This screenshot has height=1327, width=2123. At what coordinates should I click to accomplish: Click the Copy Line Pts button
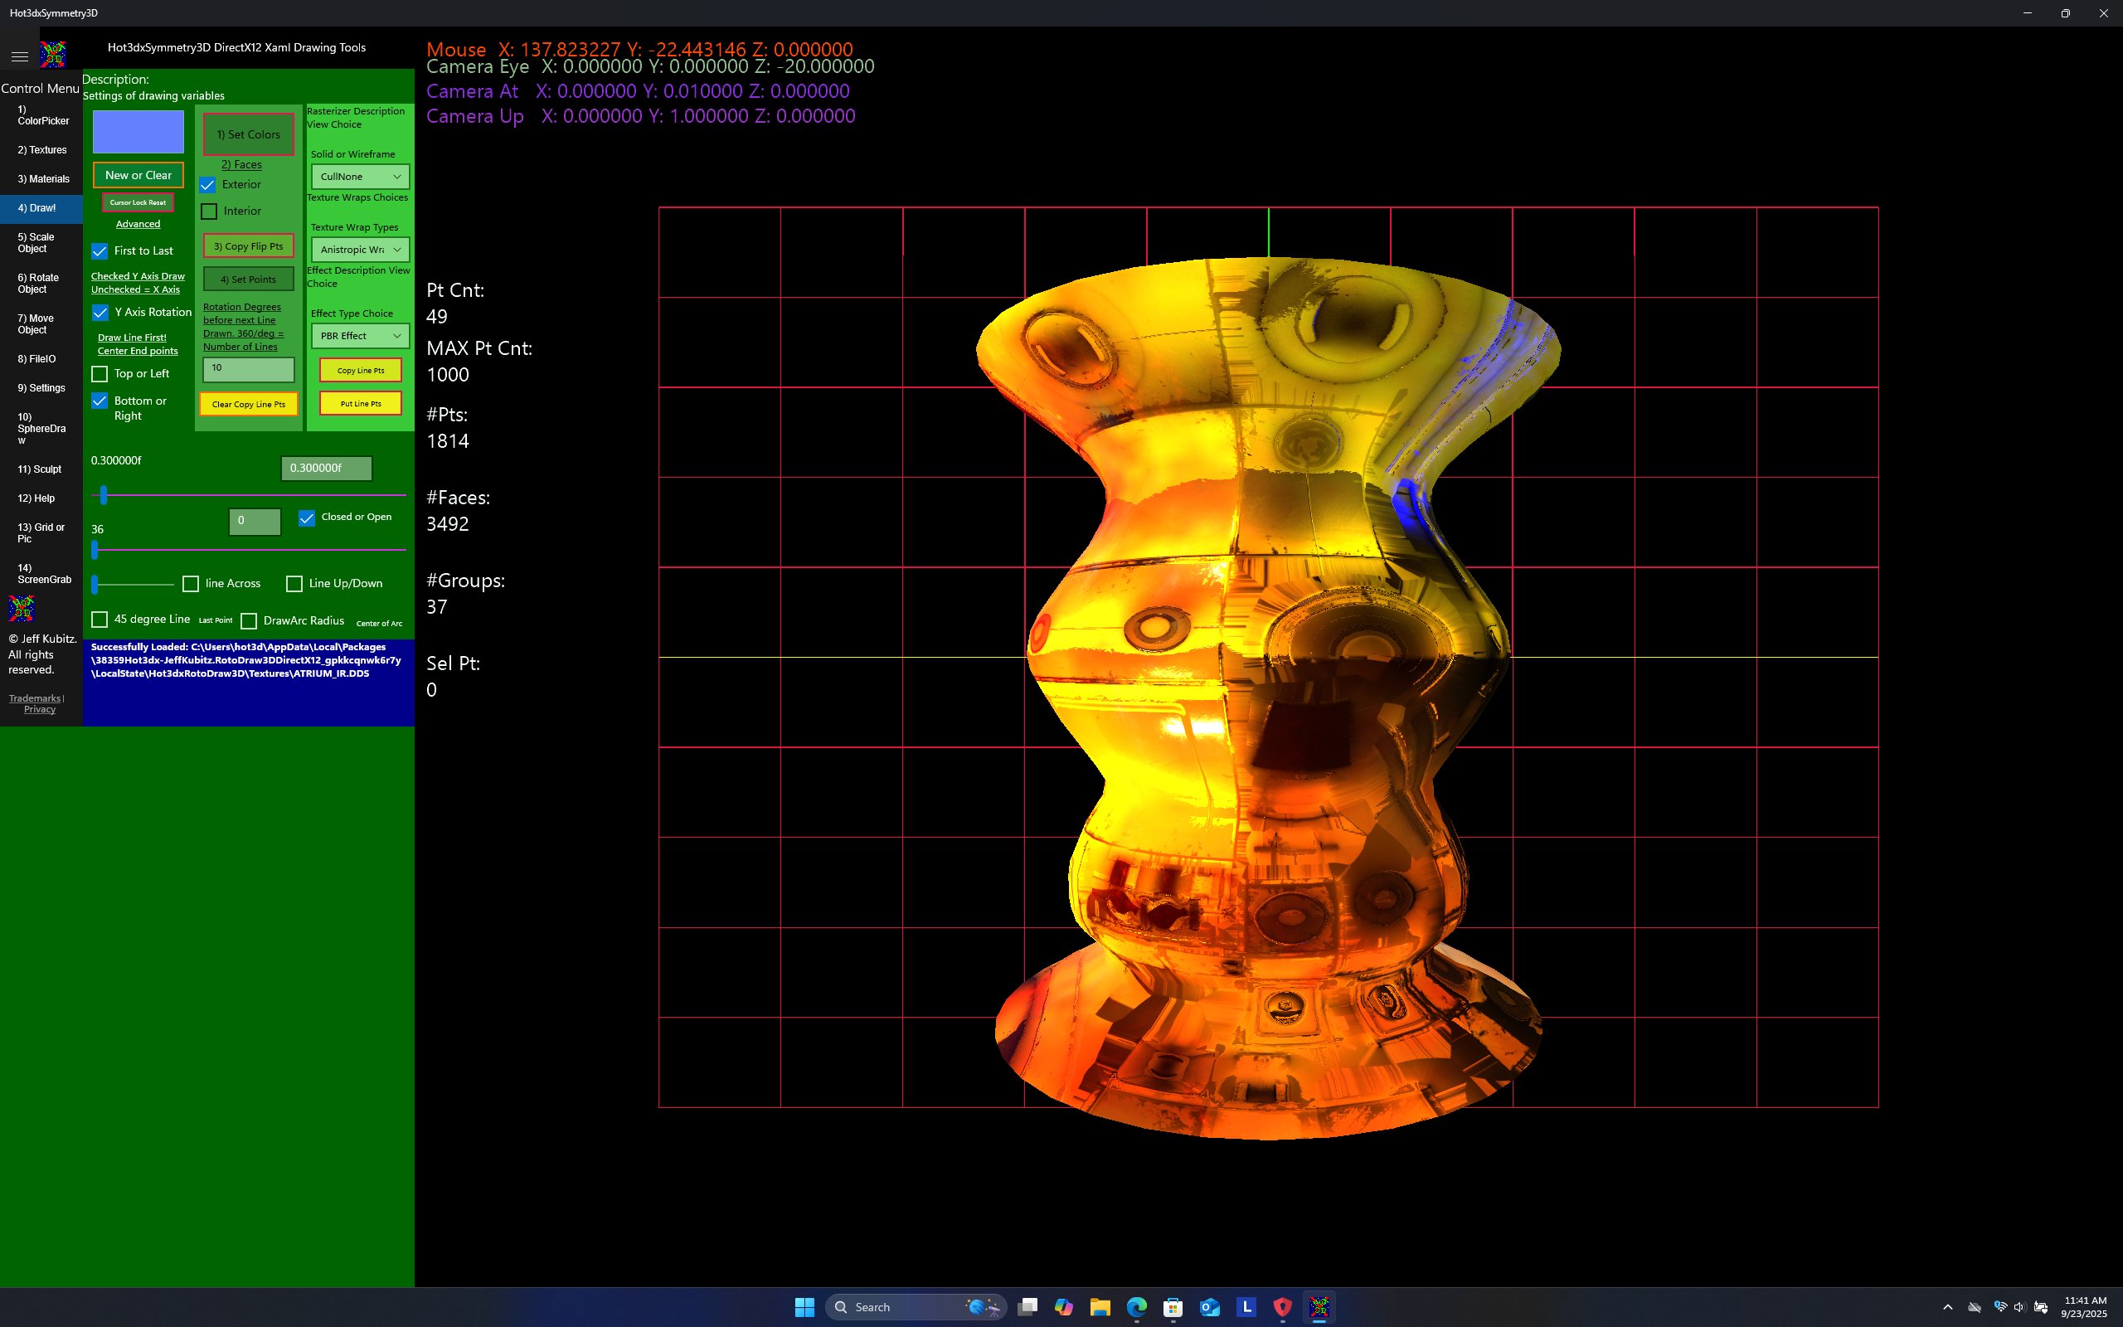coord(360,371)
